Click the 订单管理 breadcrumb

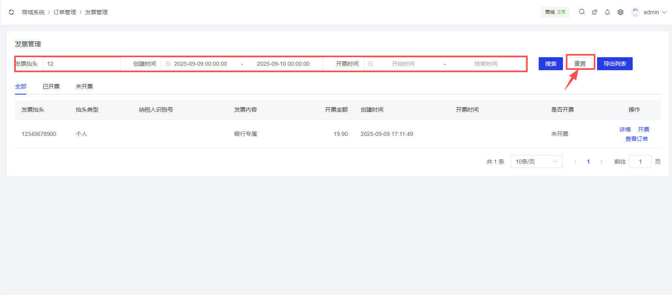tap(65, 12)
